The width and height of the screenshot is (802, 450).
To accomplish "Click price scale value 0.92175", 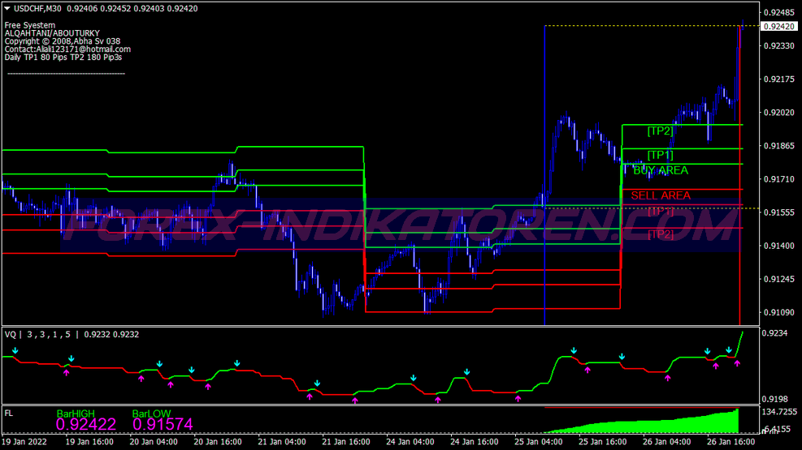I will click(x=779, y=79).
